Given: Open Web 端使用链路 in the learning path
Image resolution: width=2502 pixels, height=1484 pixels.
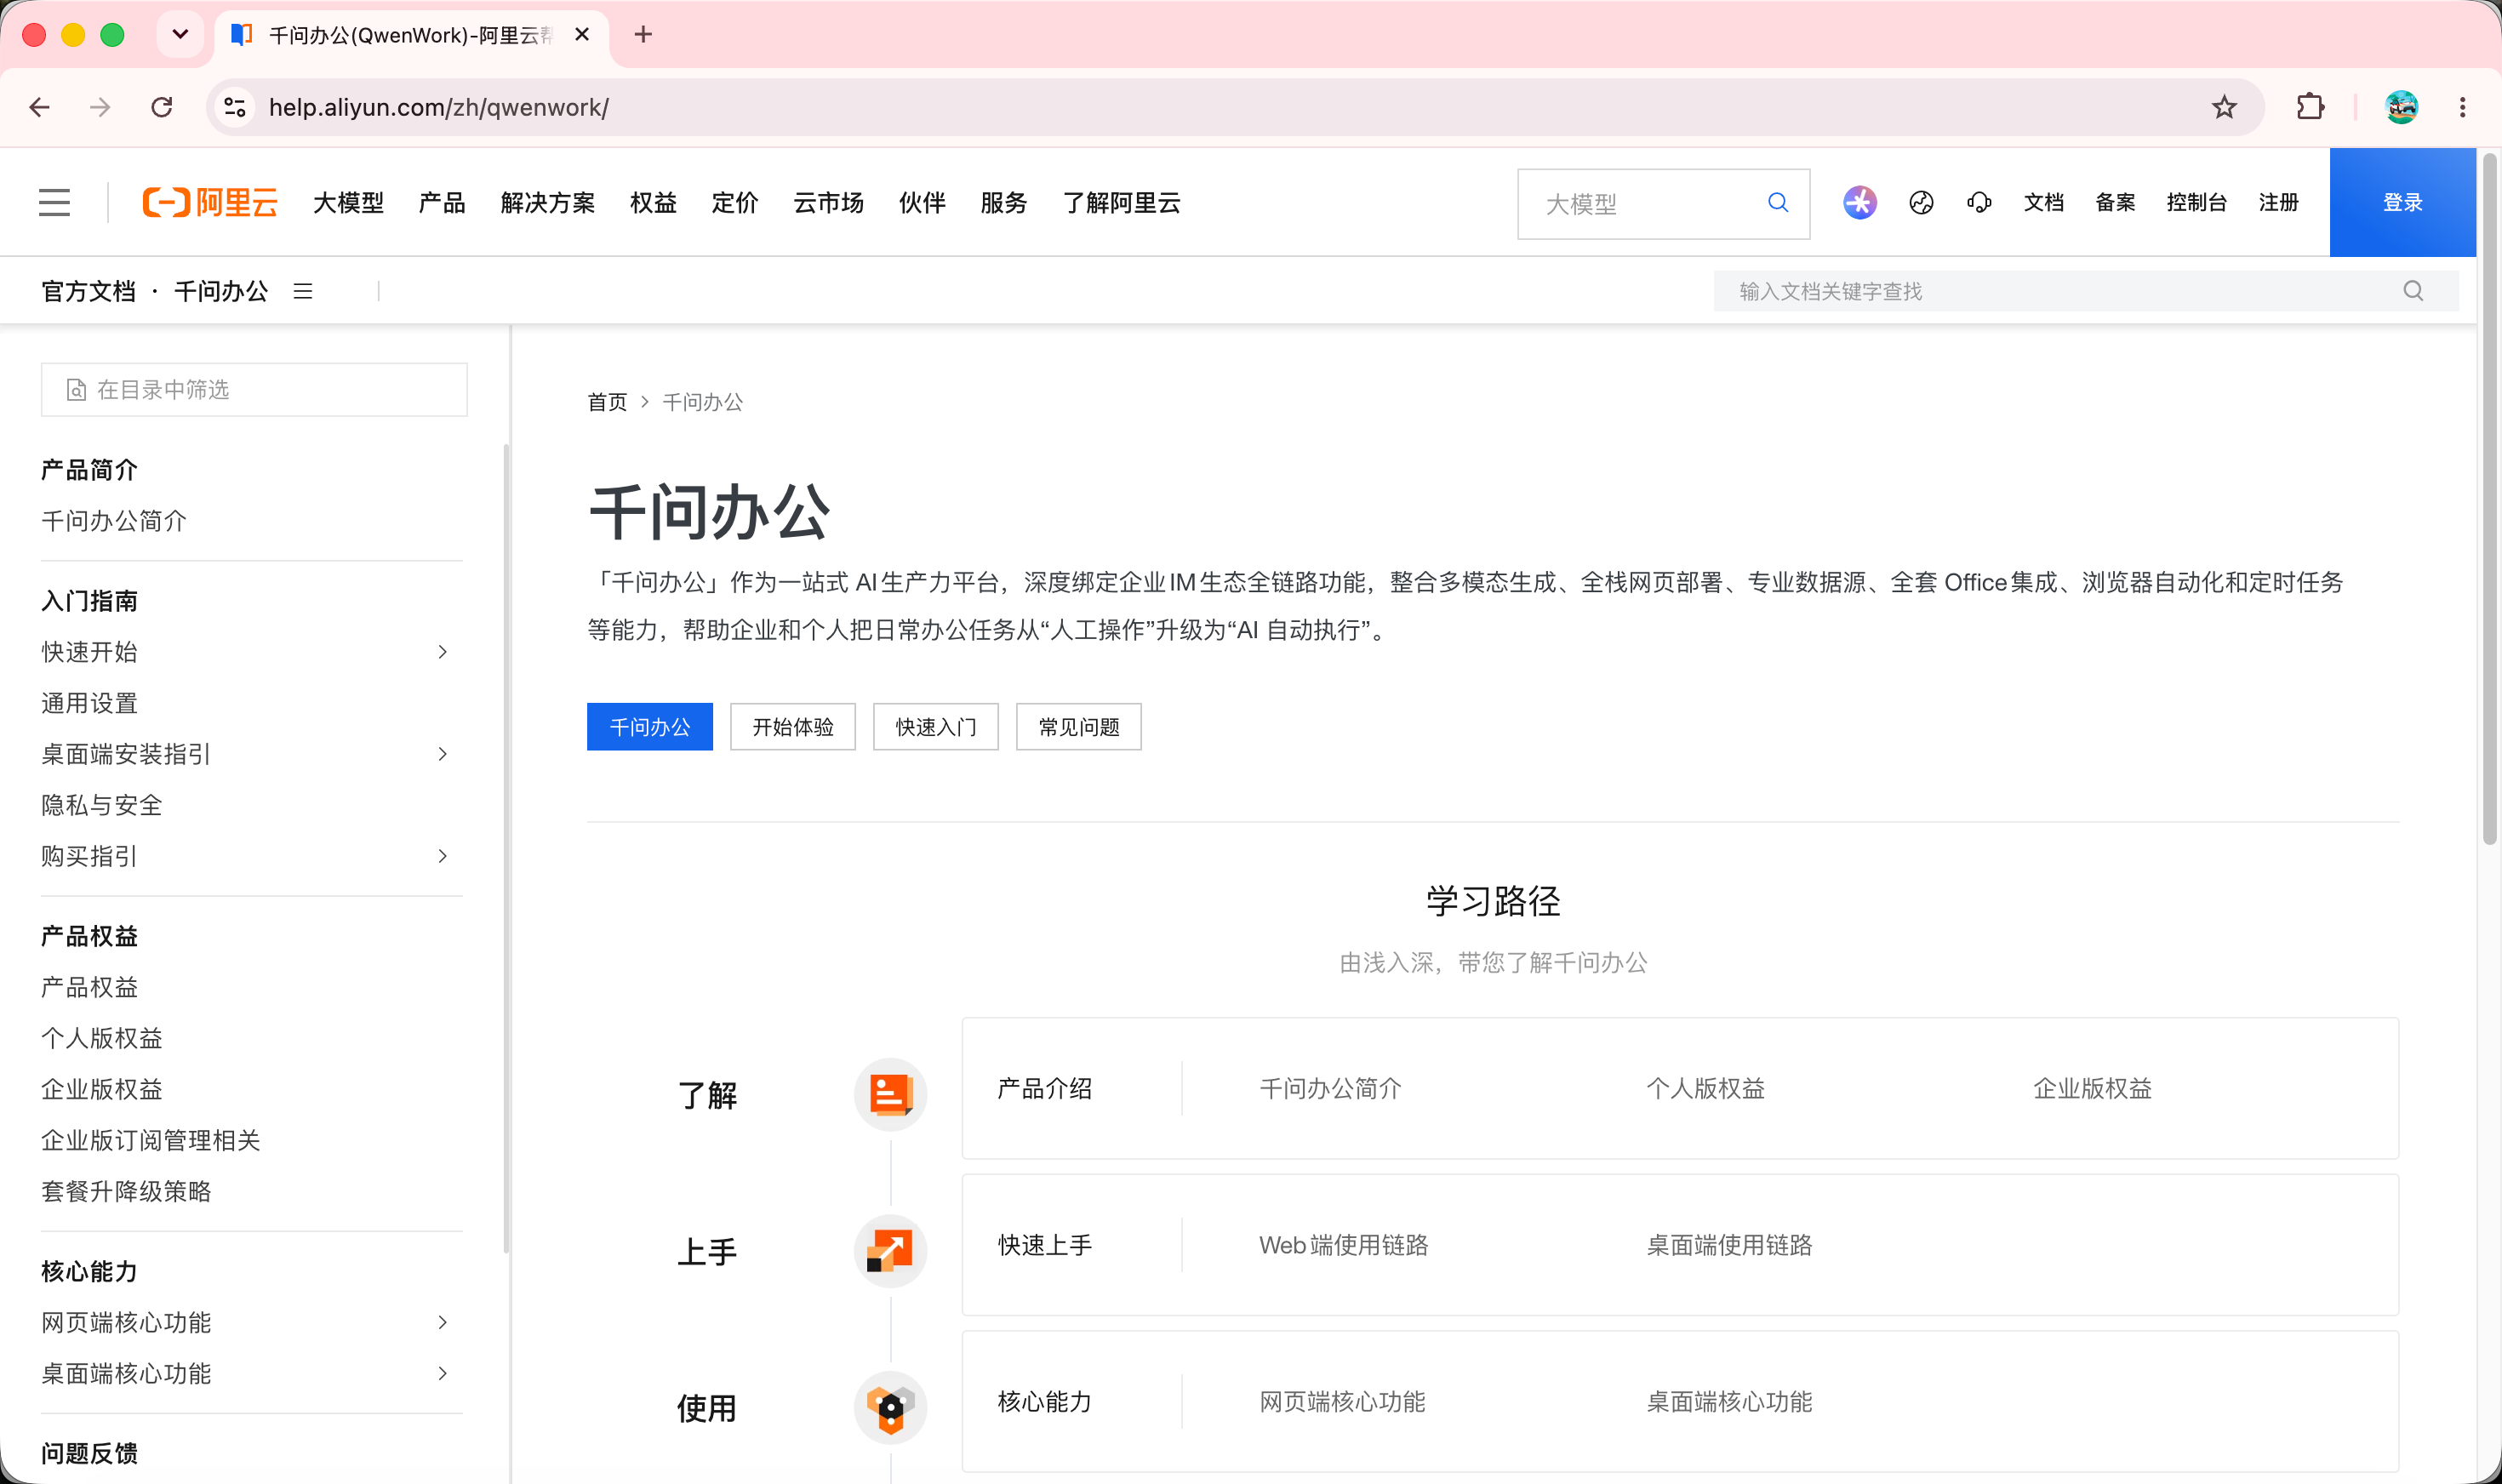Looking at the screenshot, I should pyautogui.click(x=1344, y=1245).
